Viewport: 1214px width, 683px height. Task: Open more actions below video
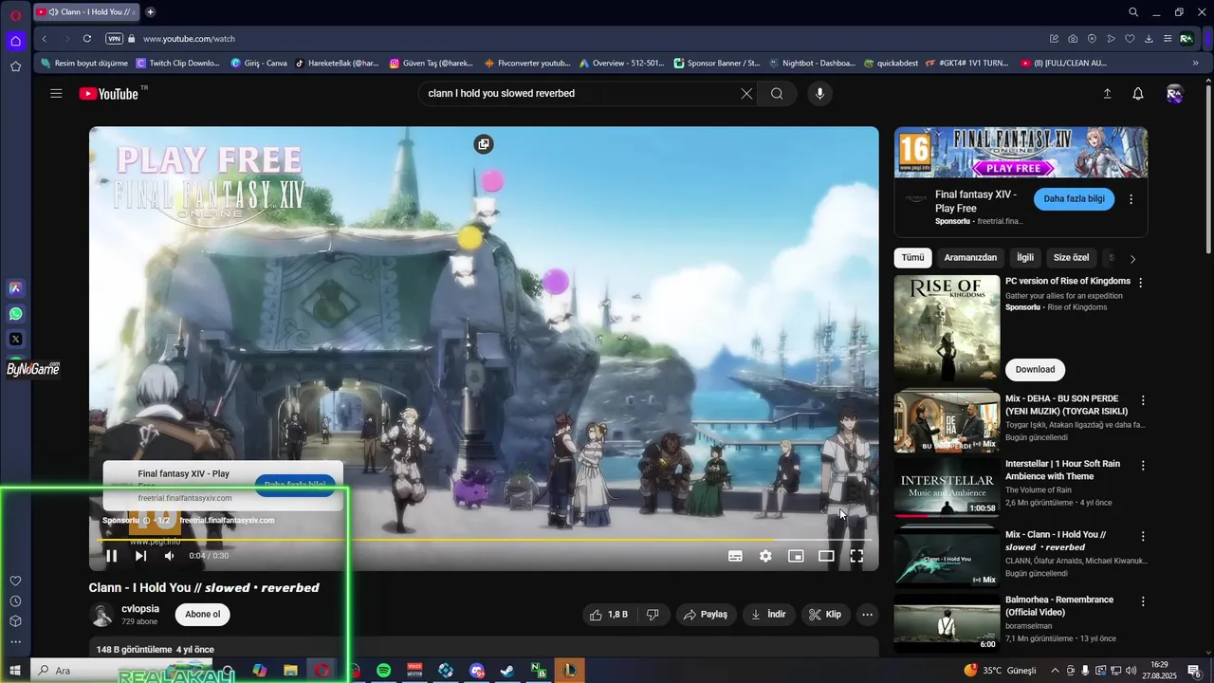pos(867,615)
